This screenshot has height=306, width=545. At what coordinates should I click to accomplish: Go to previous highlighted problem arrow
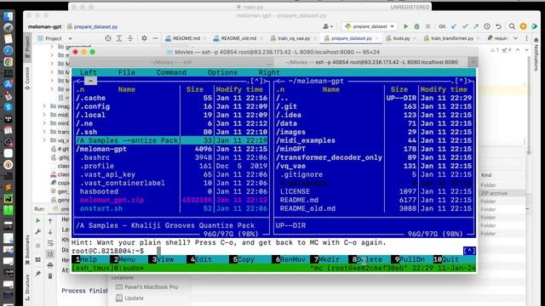518,50
